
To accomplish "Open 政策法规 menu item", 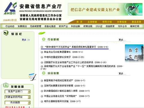I will pyautogui.click(x=88, y=26).
